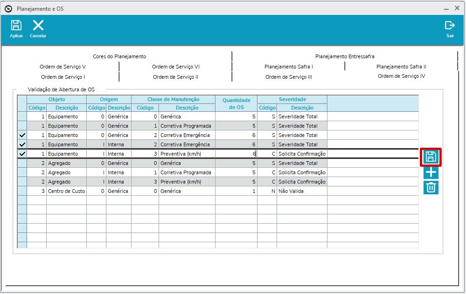
Task: Click the Cancelar X icon
Action: click(38, 26)
